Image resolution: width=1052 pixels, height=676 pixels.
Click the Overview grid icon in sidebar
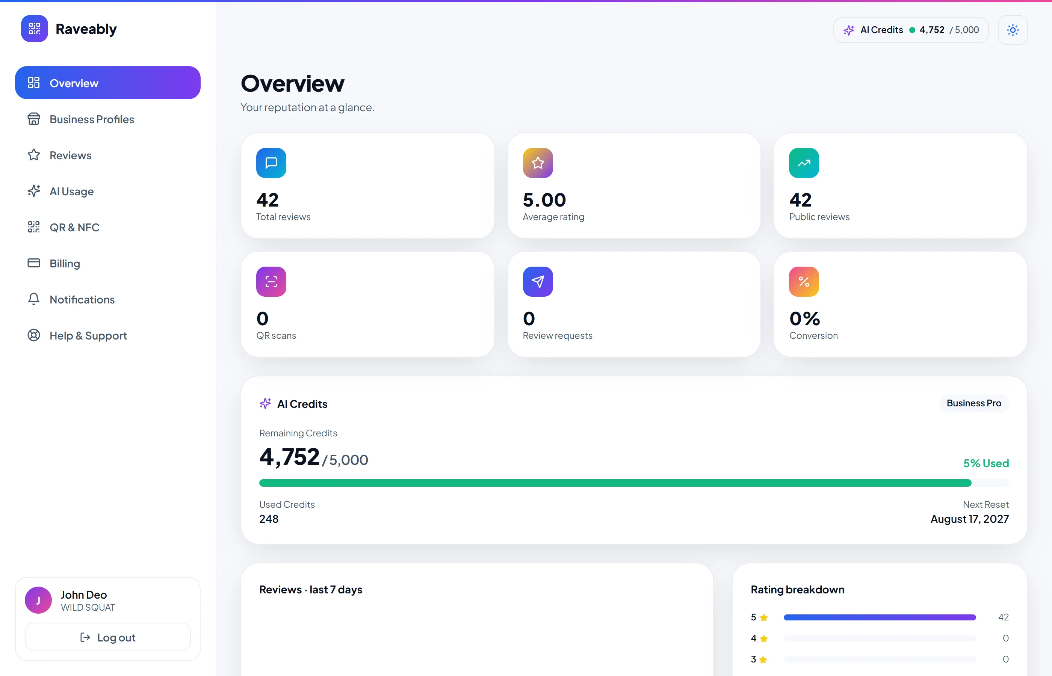[34, 83]
